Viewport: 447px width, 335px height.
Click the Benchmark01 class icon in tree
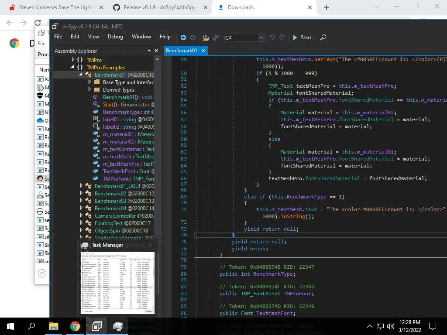[89, 75]
